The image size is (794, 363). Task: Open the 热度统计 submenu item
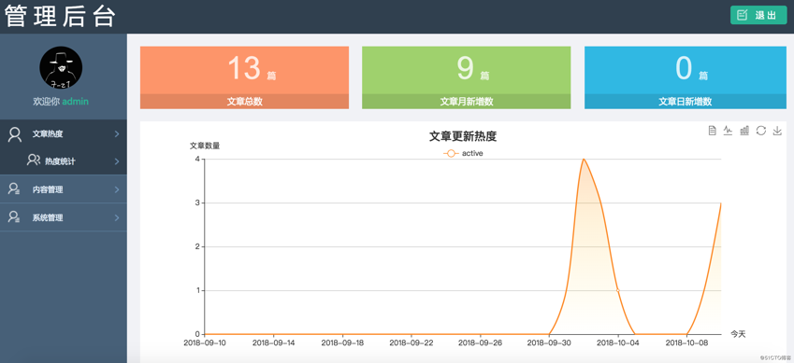(64, 161)
